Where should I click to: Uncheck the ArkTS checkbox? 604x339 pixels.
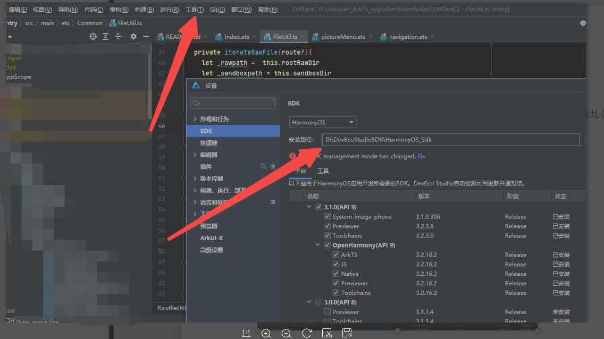tap(335, 255)
